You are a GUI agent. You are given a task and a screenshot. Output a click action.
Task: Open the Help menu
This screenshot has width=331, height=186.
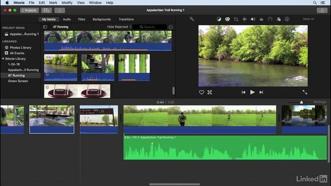click(110, 3)
